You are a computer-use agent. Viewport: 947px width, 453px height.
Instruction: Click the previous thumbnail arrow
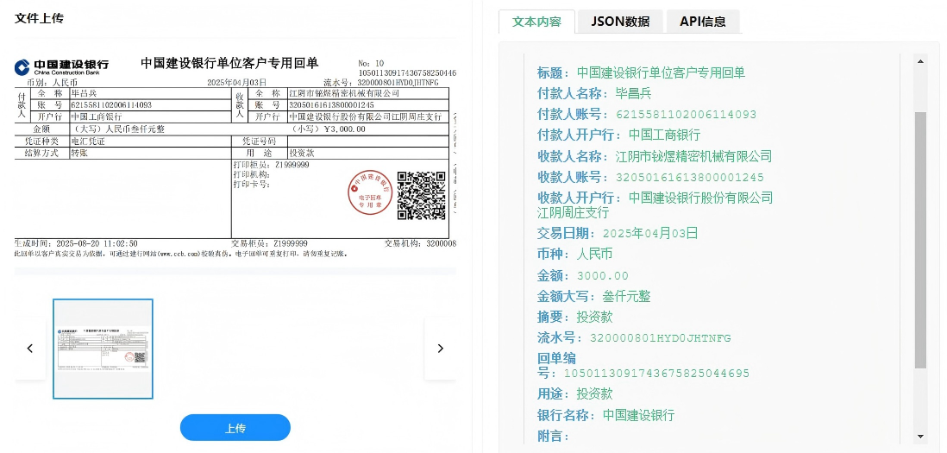(29, 349)
